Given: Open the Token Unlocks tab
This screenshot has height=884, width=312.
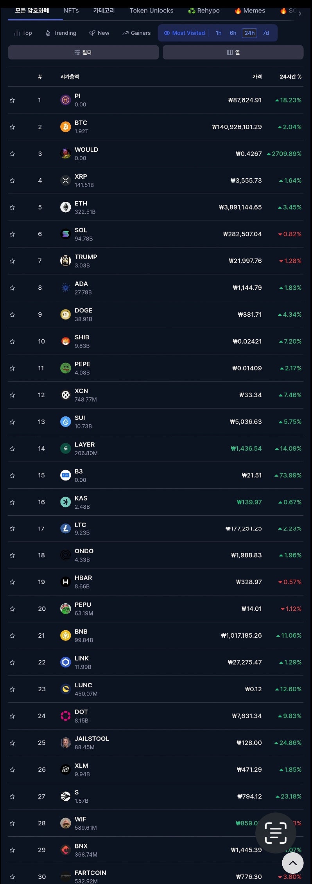Looking at the screenshot, I should pos(151,11).
